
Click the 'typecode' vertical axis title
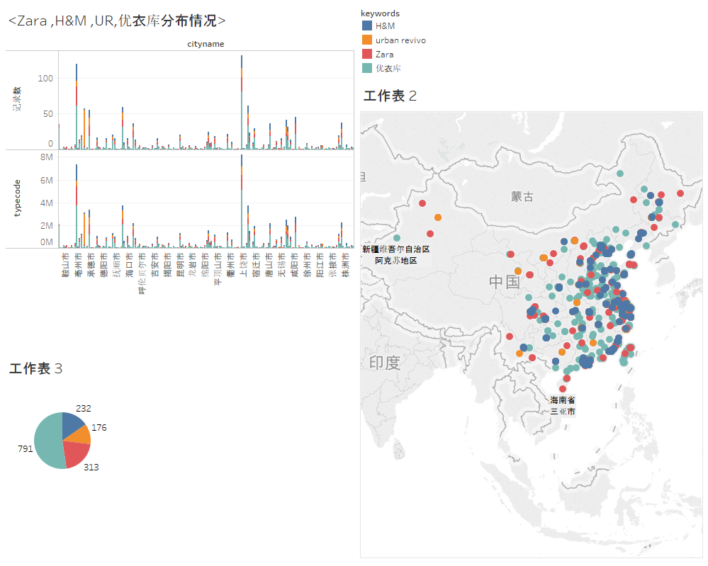pos(17,198)
